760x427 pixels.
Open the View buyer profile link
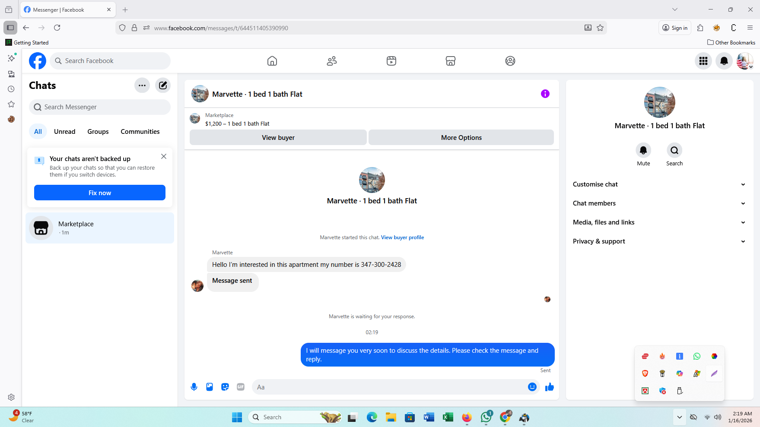402,237
